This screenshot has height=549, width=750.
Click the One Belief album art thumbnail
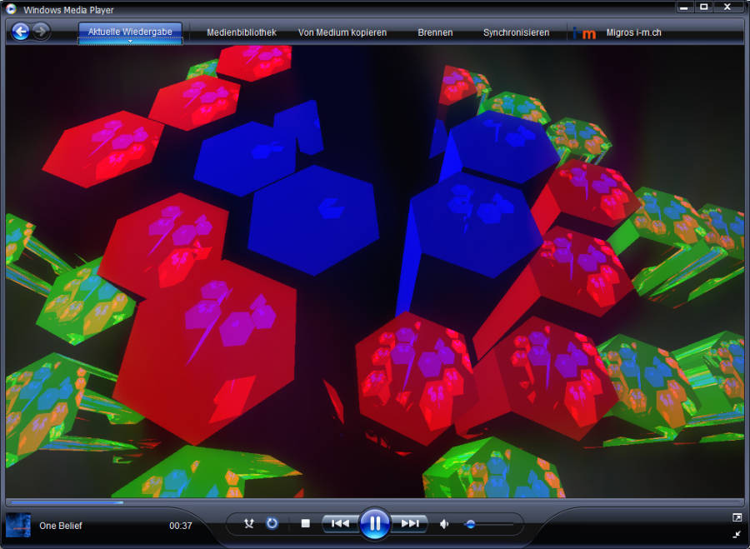tap(18, 526)
